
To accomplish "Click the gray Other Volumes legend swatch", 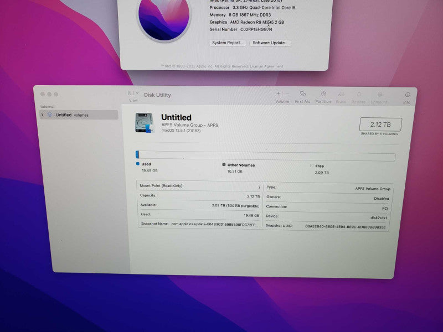I will [224, 164].
